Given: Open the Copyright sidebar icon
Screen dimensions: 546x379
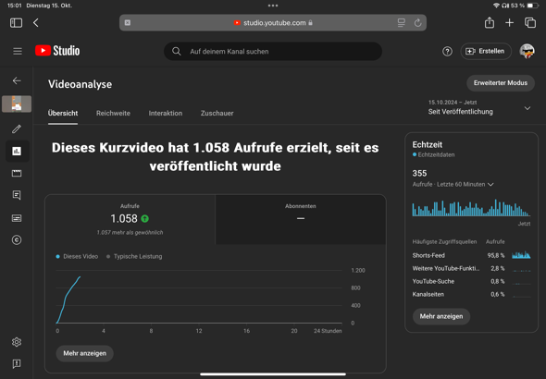Looking at the screenshot, I should click(x=17, y=240).
